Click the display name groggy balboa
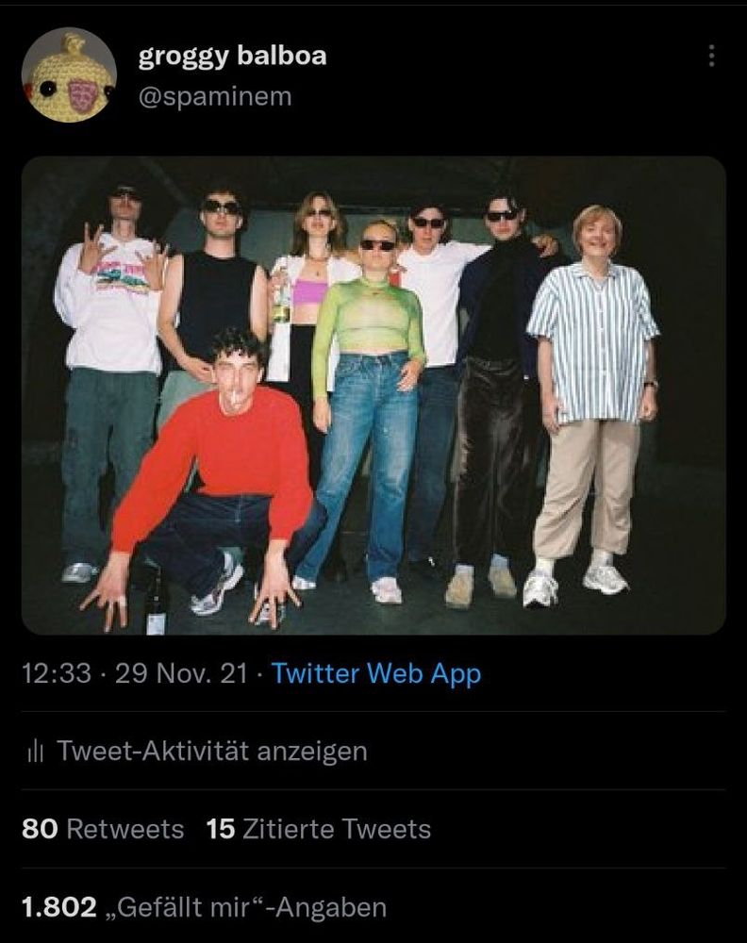 pos(232,55)
